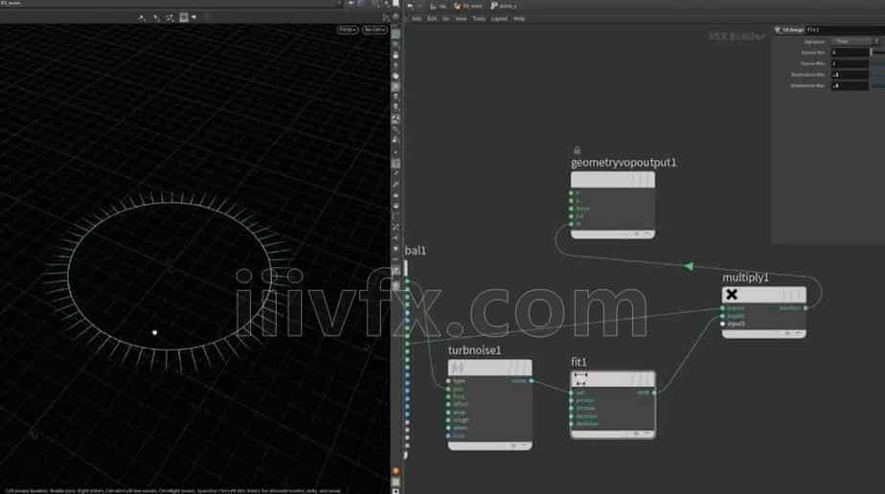Click the multiply1 node name label

[745, 278]
